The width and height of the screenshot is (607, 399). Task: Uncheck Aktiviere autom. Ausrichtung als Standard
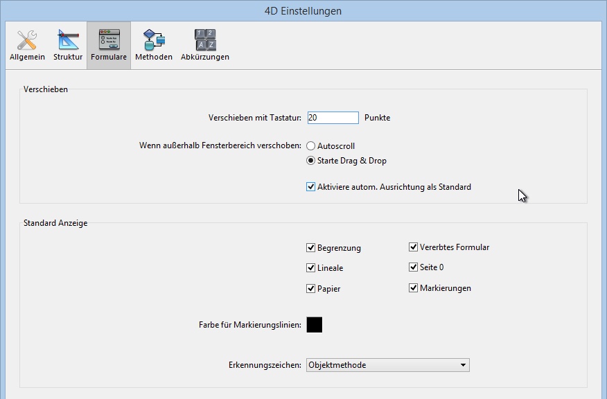[311, 187]
